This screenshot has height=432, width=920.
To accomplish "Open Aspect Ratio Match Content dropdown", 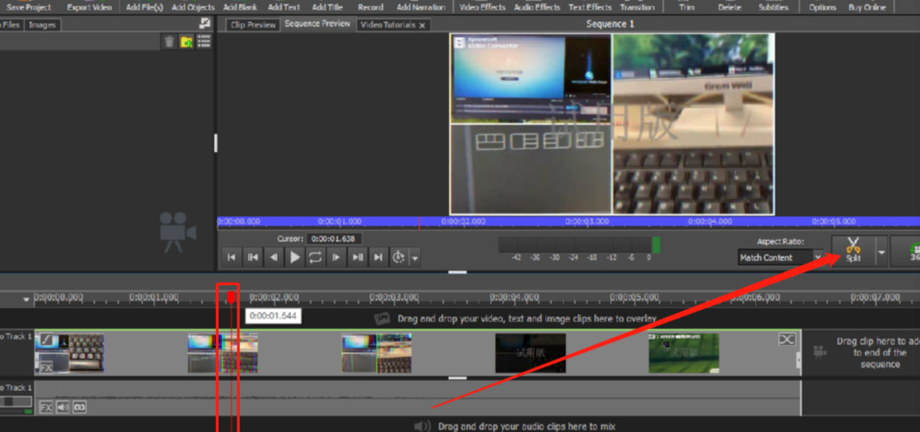I will coord(818,257).
